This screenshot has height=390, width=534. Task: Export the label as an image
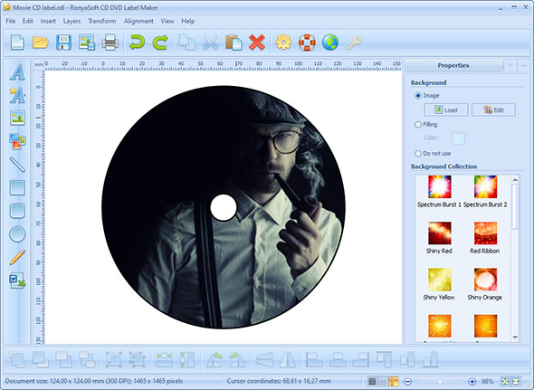point(87,43)
